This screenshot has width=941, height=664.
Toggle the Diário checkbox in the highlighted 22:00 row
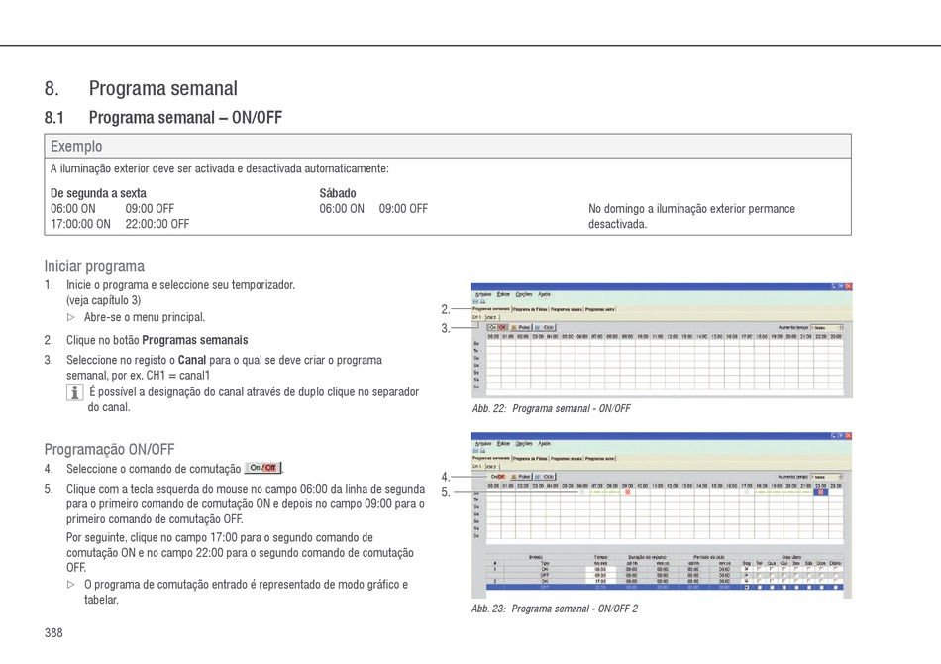[835, 587]
